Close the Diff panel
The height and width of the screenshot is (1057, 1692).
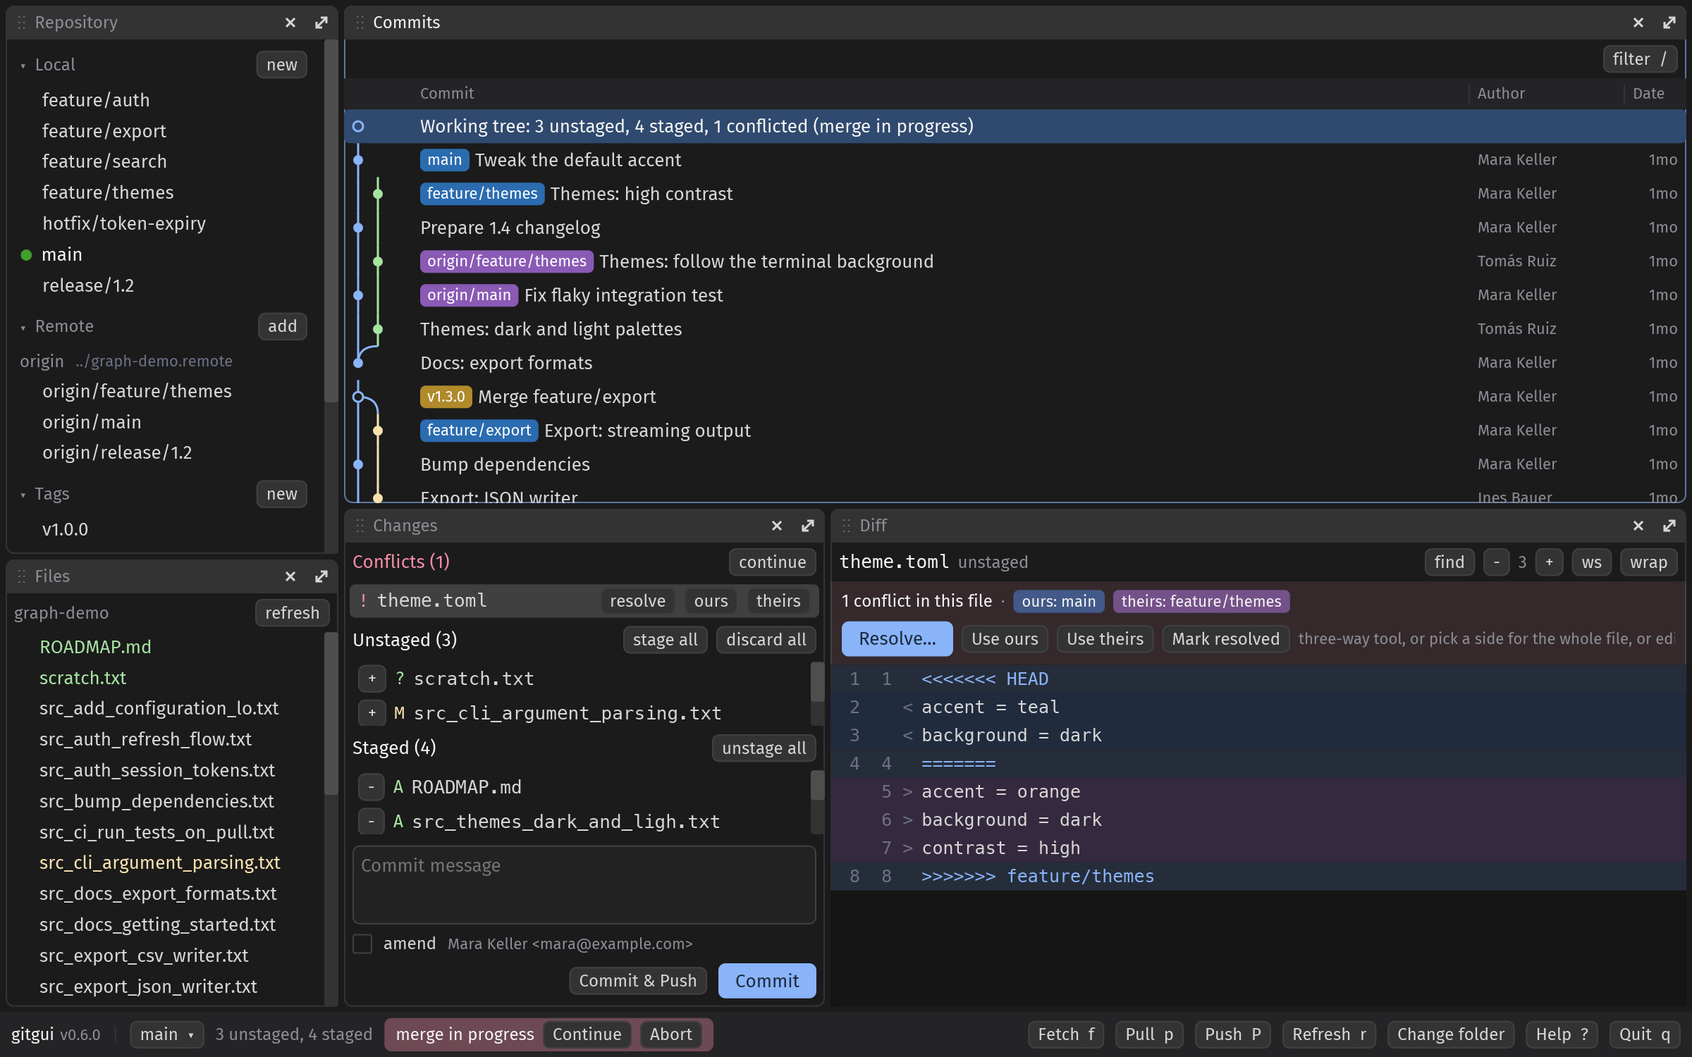pyautogui.click(x=1638, y=526)
